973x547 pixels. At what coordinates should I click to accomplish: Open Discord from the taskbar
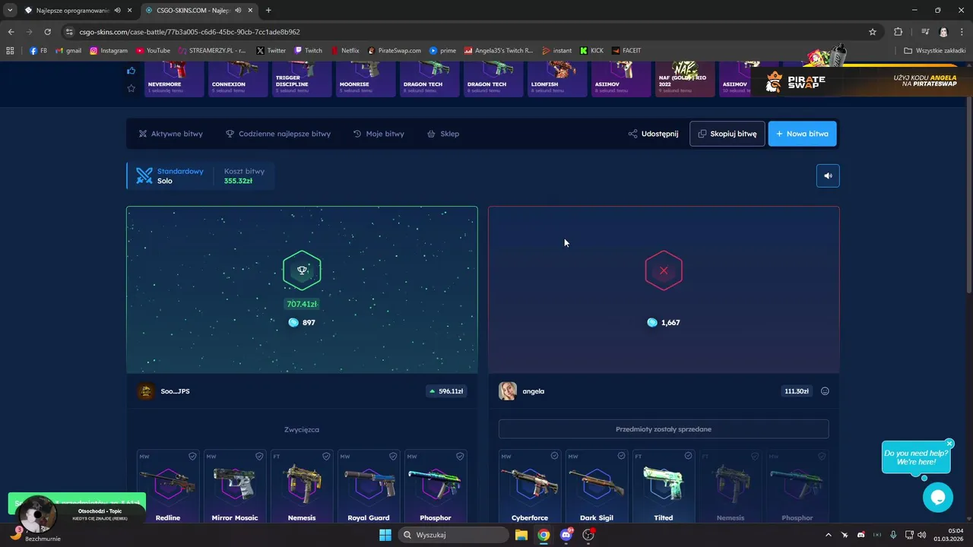566,535
